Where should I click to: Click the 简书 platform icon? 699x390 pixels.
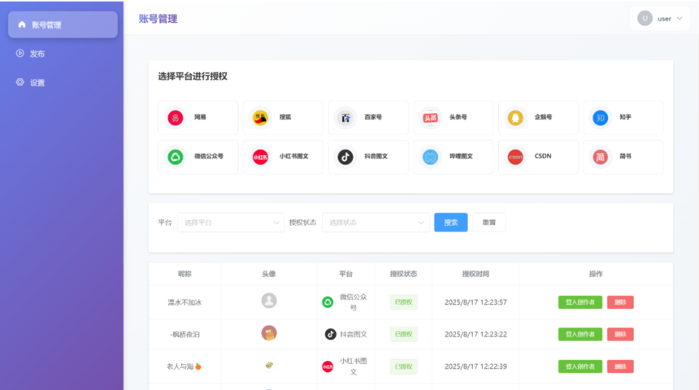(x=601, y=157)
